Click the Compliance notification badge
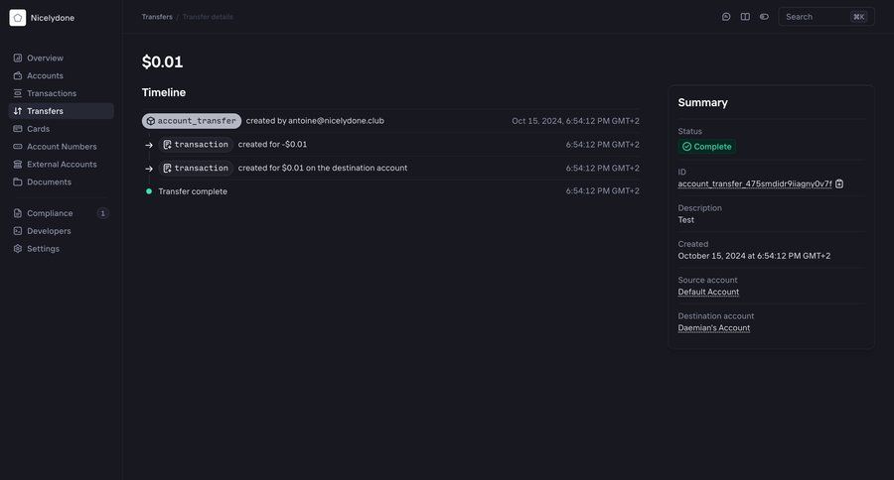 [102, 213]
